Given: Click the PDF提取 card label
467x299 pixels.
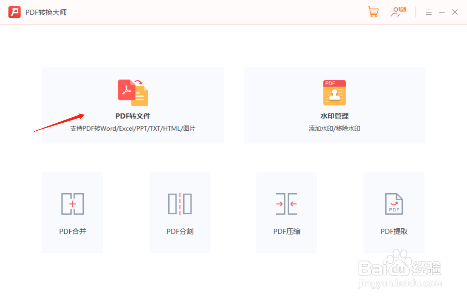Looking at the screenshot, I should [x=394, y=231].
